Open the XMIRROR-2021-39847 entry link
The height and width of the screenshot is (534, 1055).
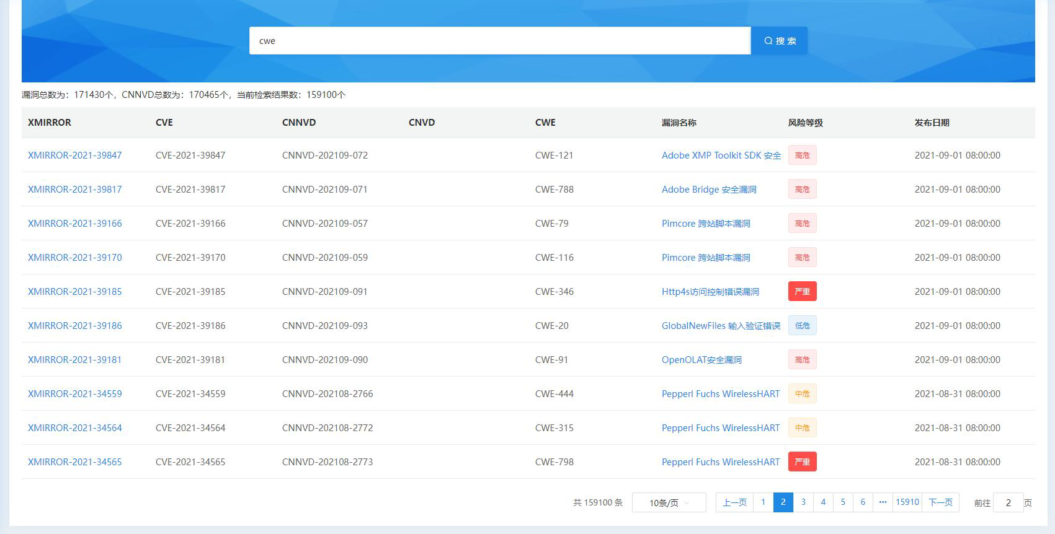[75, 155]
